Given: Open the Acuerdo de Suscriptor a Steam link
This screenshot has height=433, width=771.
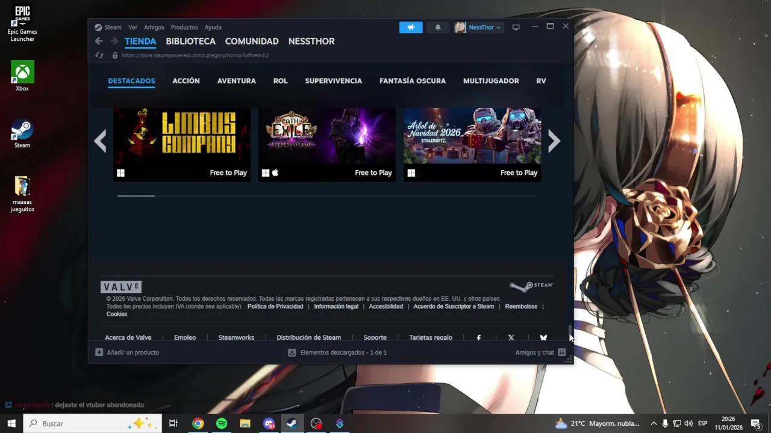Looking at the screenshot, I should click(x=454, y=306).
